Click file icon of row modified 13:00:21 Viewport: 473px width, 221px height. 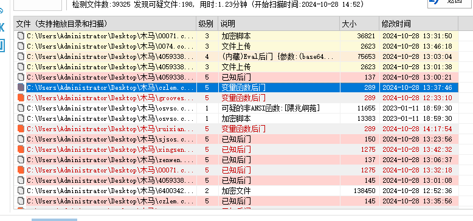pos(21,77)
